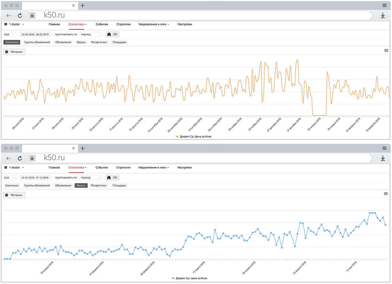The image size is (392, 284).
Task: Go to Главная in top window
Action: [54, 24]
